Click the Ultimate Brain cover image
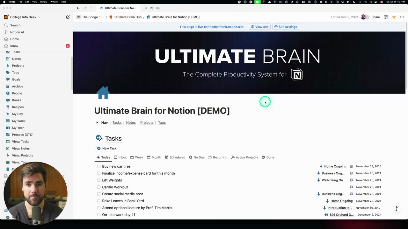Image resolution: width=408 pixels, height=229 pixels. (x=239, y=63)
